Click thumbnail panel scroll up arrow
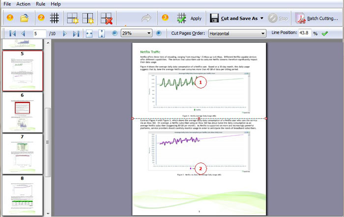The image size is (344, 217). coord(48,43)
